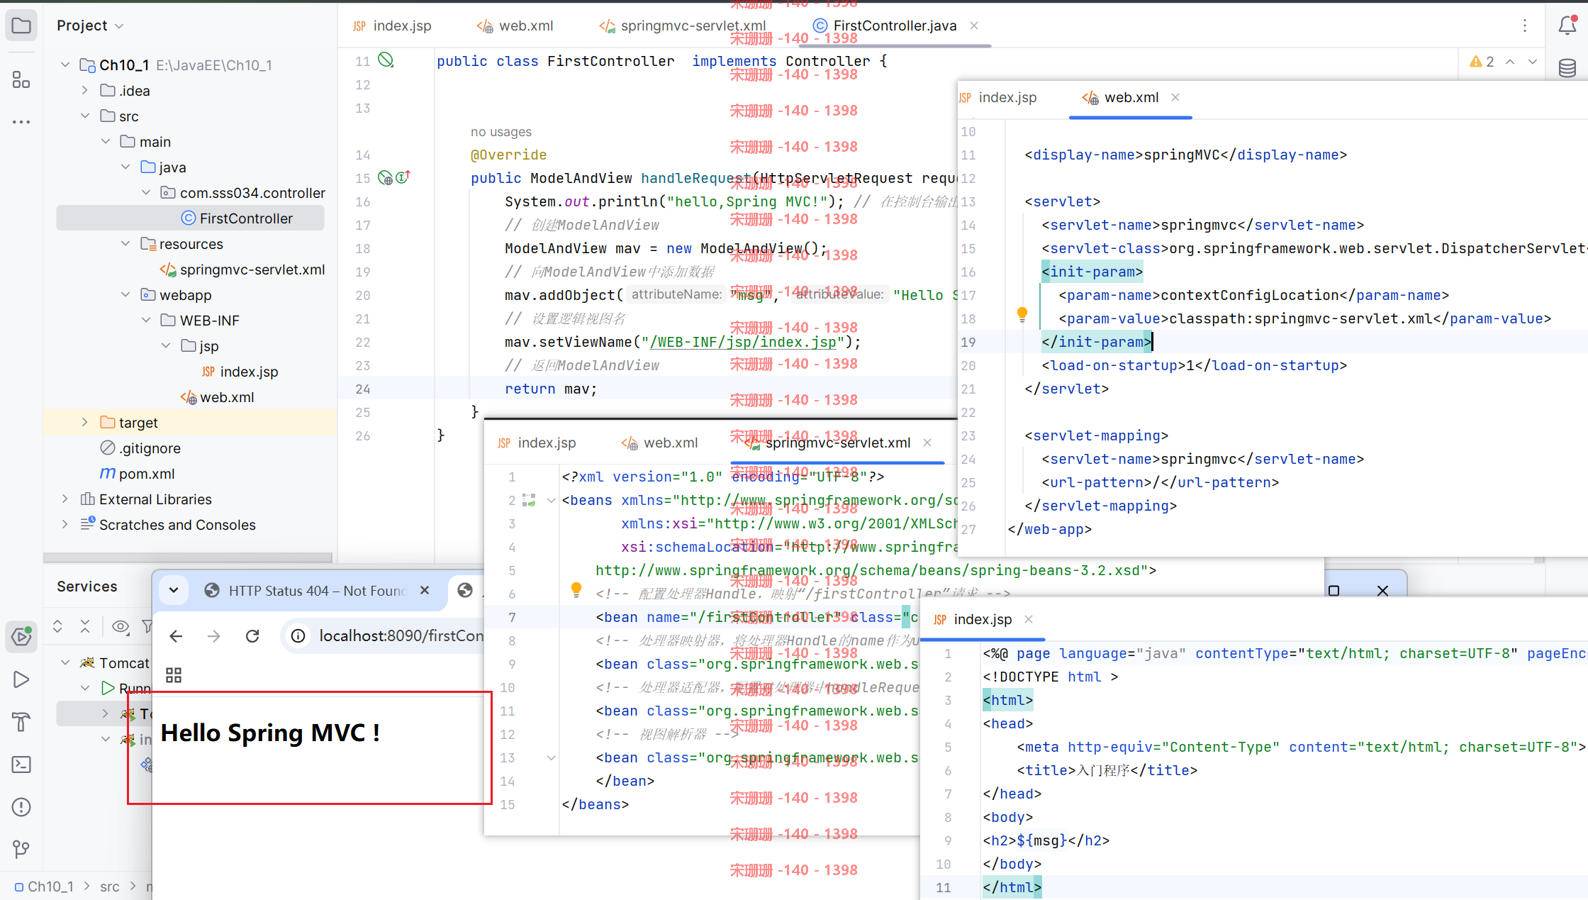Open the Database tool window icon
The width and height of the screenshot is (1588, 900).
tap(1567, 68)
